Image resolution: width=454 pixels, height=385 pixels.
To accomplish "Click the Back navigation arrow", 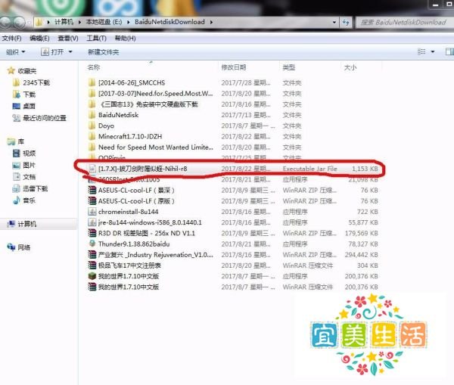I will coord(6,22).
